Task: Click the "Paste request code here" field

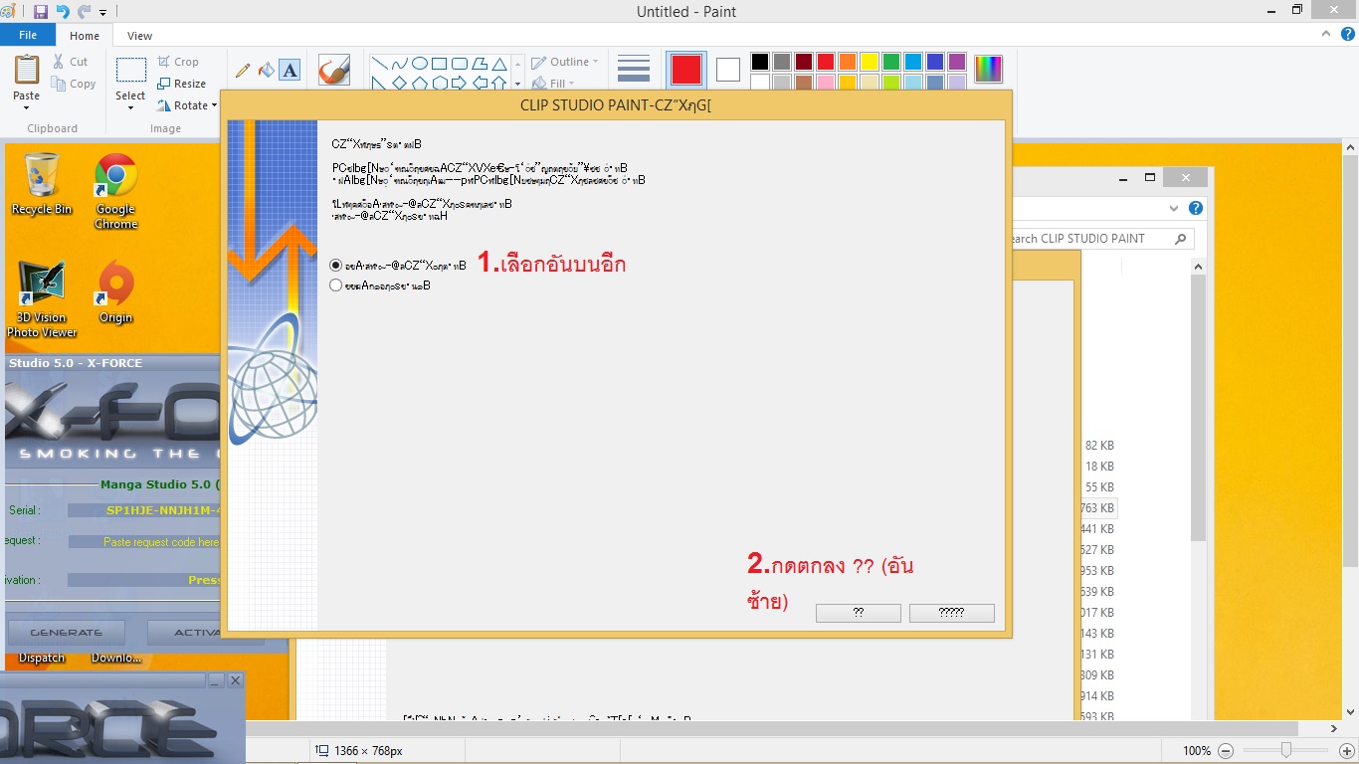Action: point(145,542)
